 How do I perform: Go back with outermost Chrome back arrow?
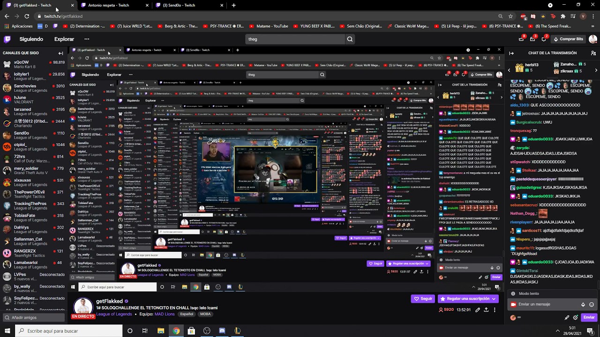[7, 16]
